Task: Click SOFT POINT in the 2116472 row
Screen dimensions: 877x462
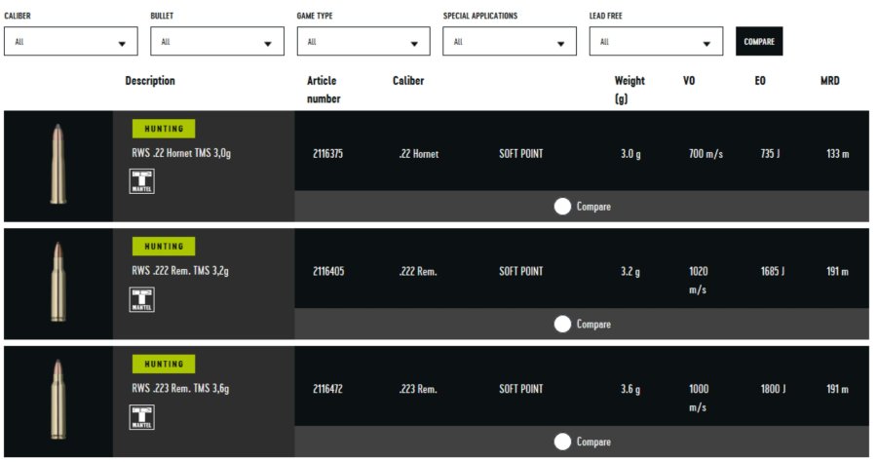Action: point(520,389)
